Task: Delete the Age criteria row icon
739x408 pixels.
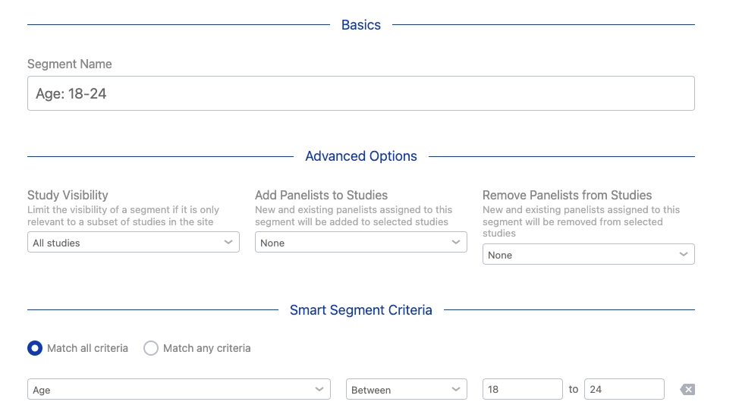Action: click(687, 389)
